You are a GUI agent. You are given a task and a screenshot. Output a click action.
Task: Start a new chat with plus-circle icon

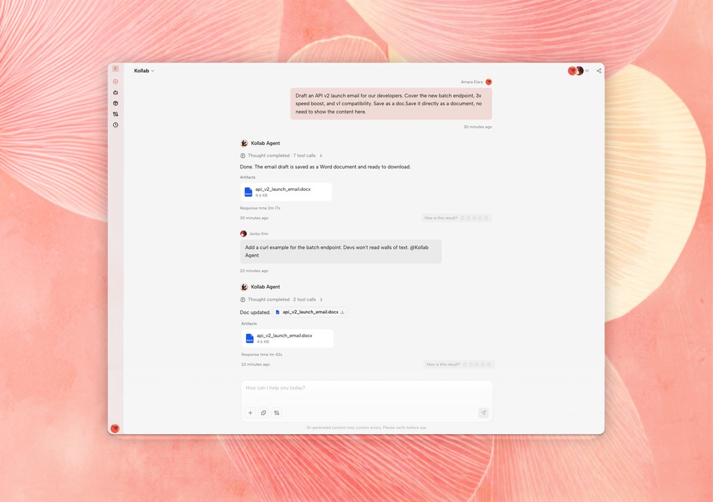click(115, 81)
